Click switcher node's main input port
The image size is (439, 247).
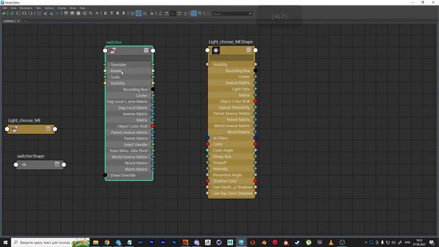click(x=105, y=51)
